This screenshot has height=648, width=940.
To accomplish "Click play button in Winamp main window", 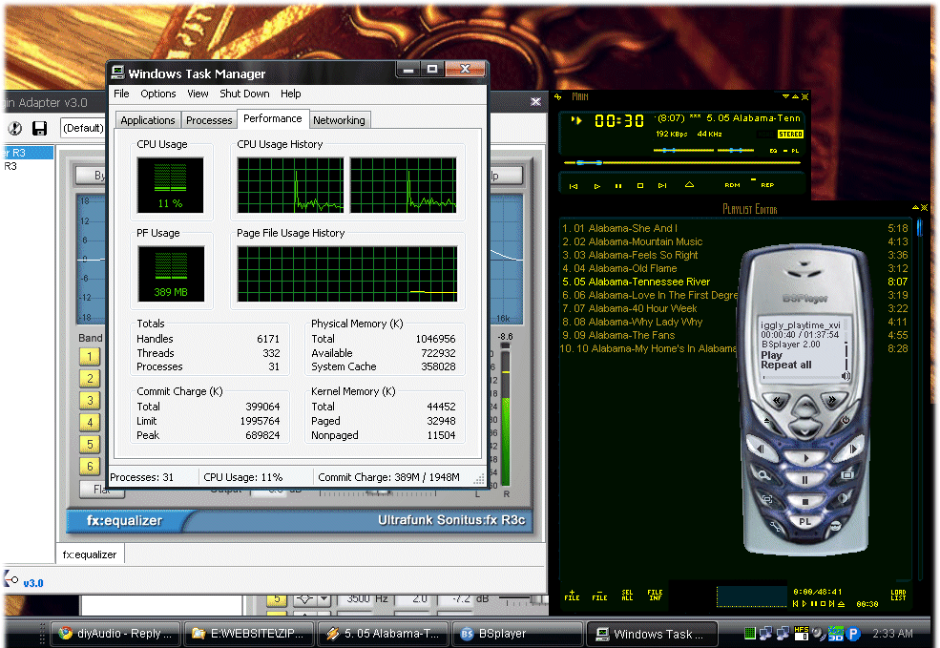I will pos(597,186).
